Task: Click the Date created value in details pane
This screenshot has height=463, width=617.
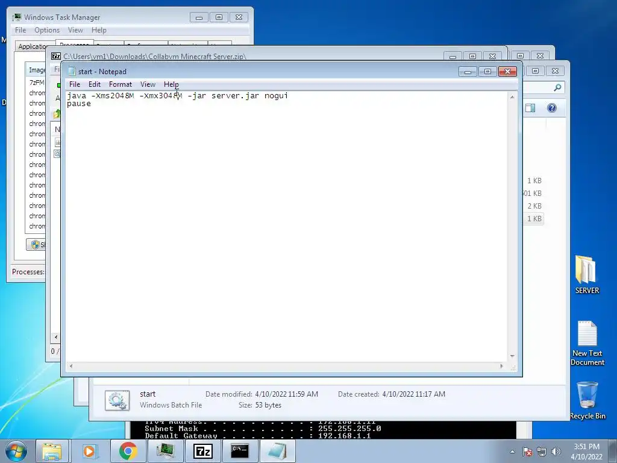Action: [413, 394]
